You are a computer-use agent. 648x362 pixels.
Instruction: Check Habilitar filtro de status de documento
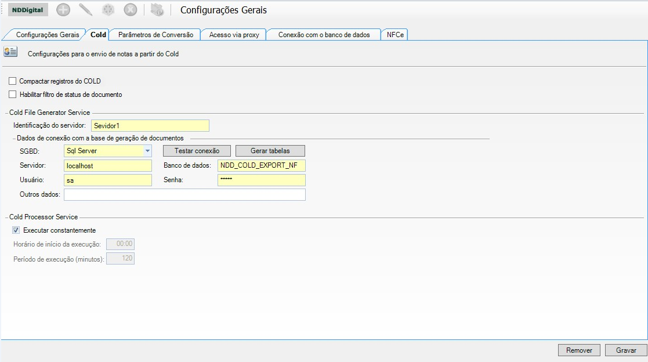[x=13, y=94]
